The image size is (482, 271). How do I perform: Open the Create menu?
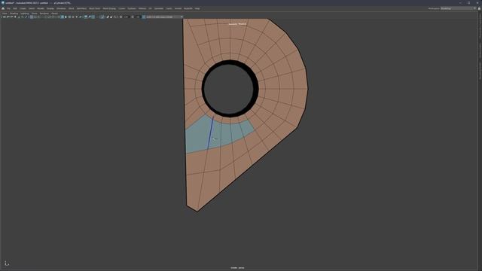pos(23,8)
